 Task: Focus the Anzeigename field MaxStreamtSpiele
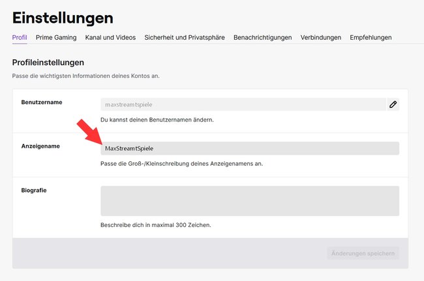point(250,148)
